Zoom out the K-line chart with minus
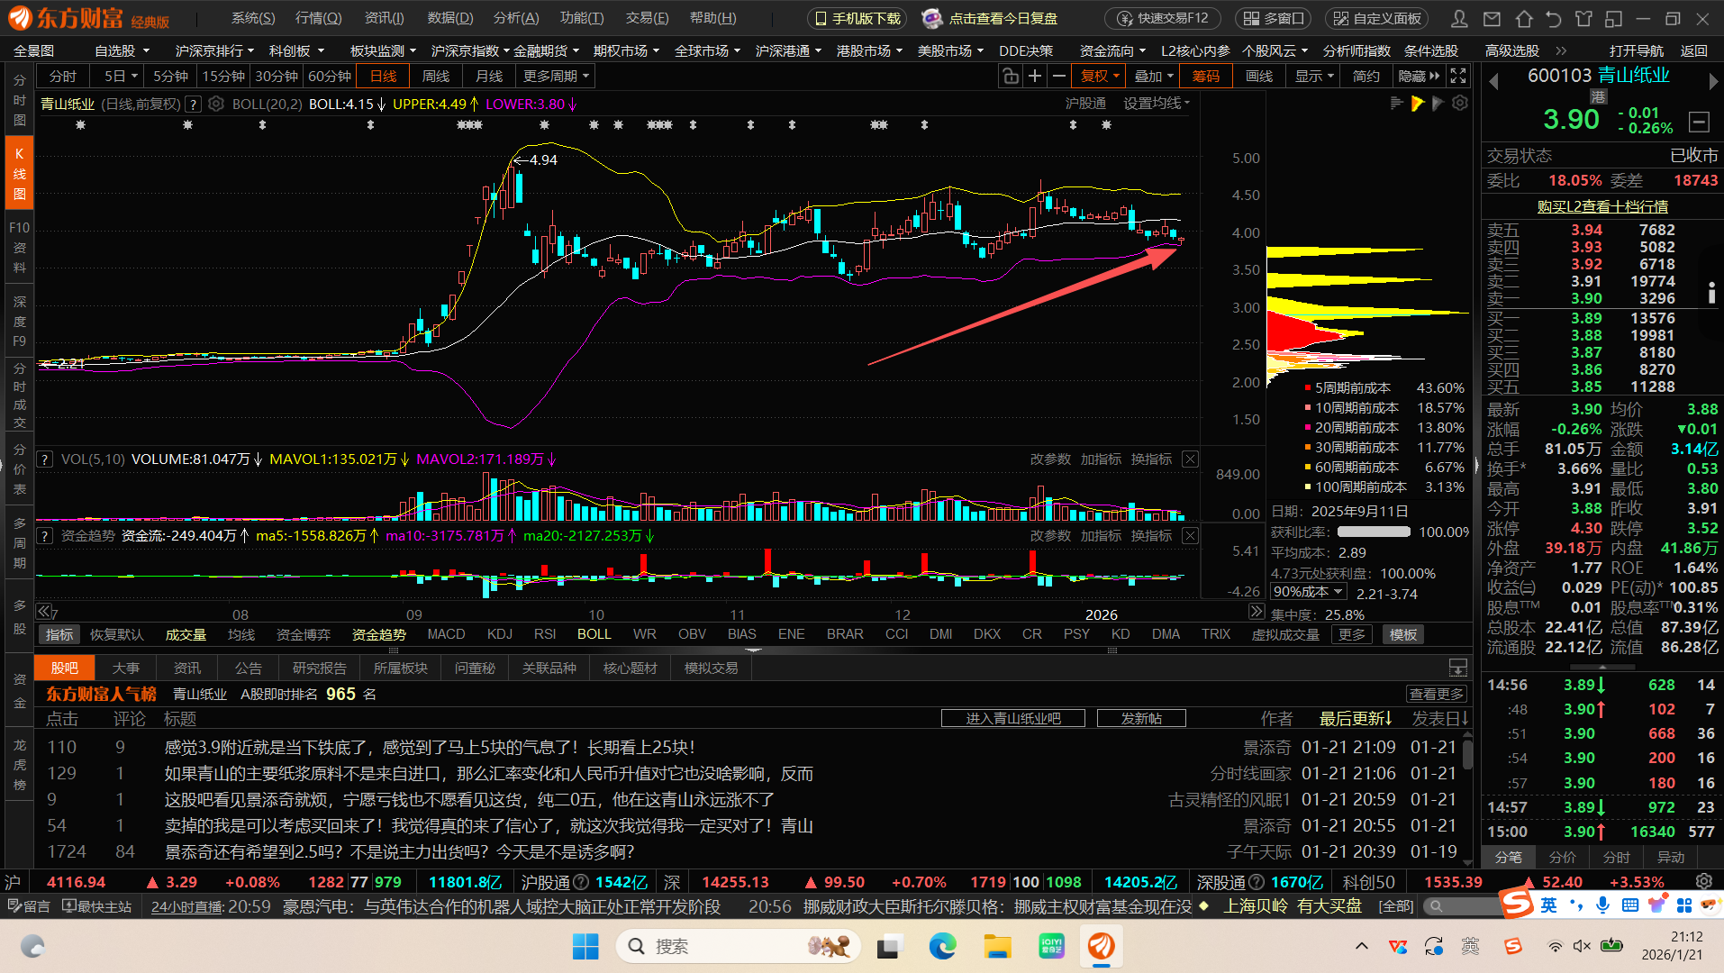 (x=1059, y=77)
